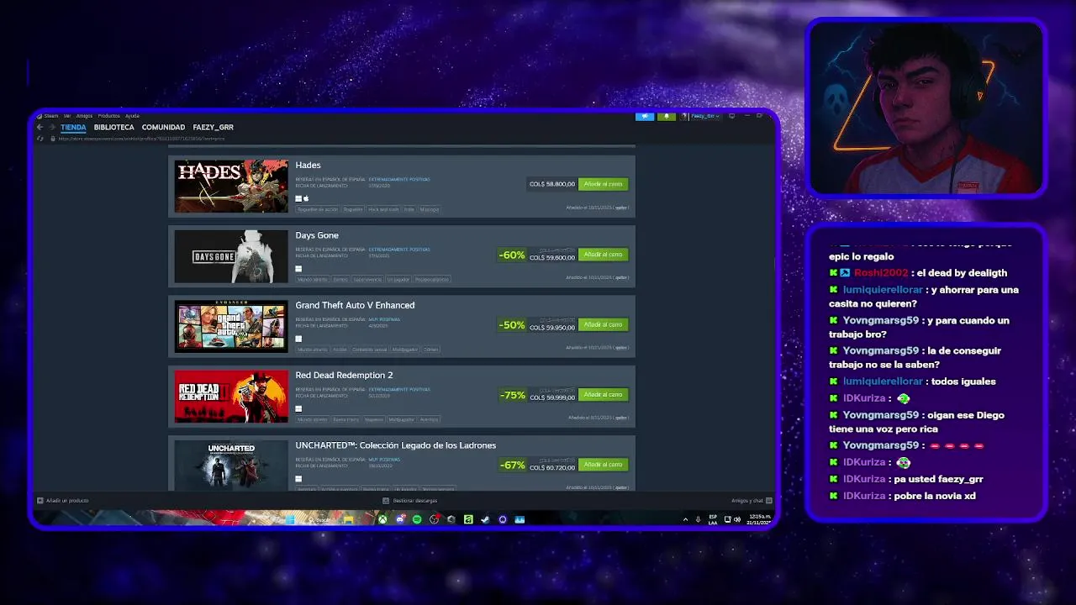Click the 'Acción' tag under Grand Theft Auto V

[340, 349]
